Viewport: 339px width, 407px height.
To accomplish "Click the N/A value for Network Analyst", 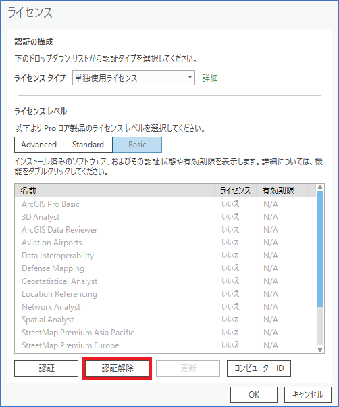I will (x=271, y=307).
